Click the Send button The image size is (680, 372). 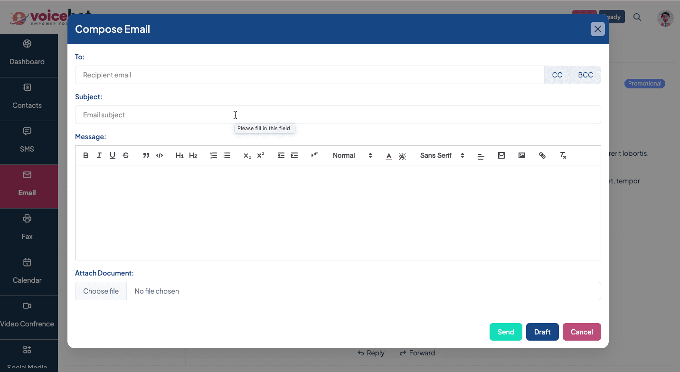(506, 332)
